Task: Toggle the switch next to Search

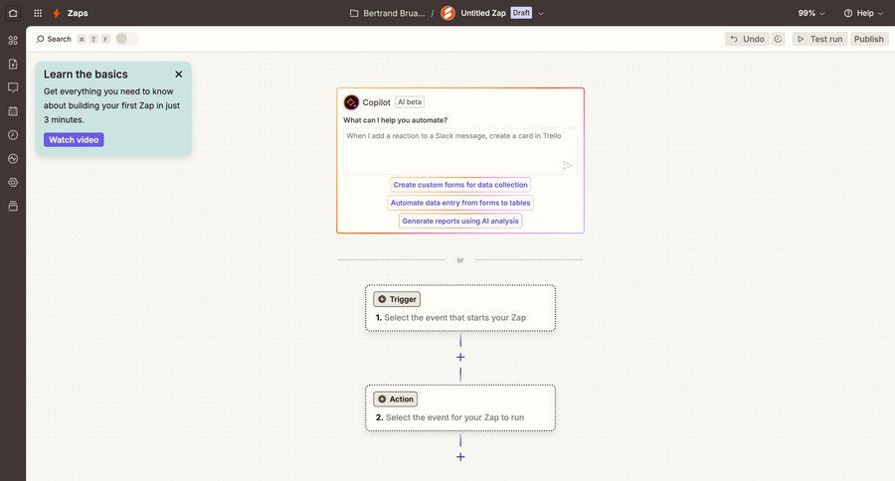Action: tap(126, 39)
